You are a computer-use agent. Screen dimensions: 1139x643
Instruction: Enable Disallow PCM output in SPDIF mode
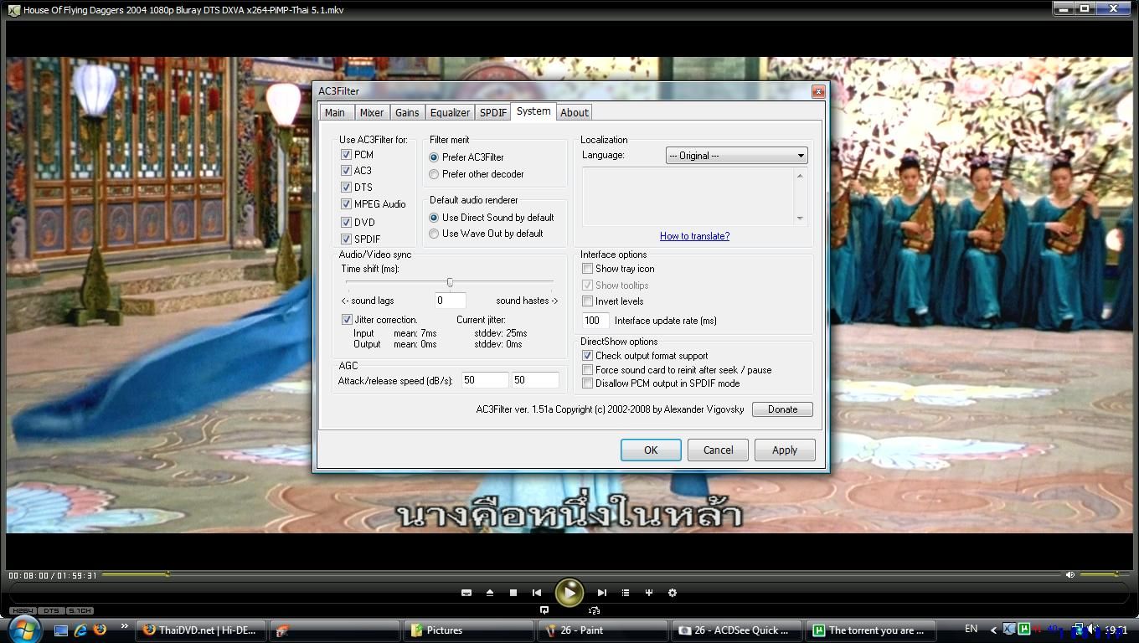point(588,383)
